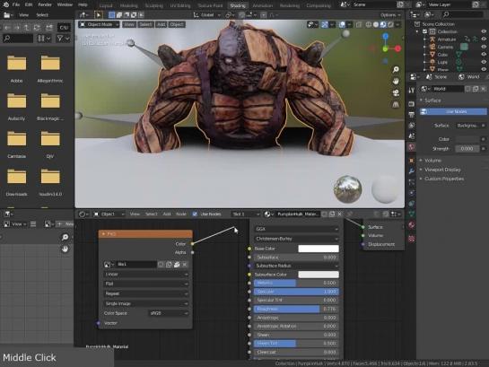Hide the Camera object in outliner

[484, 47]
